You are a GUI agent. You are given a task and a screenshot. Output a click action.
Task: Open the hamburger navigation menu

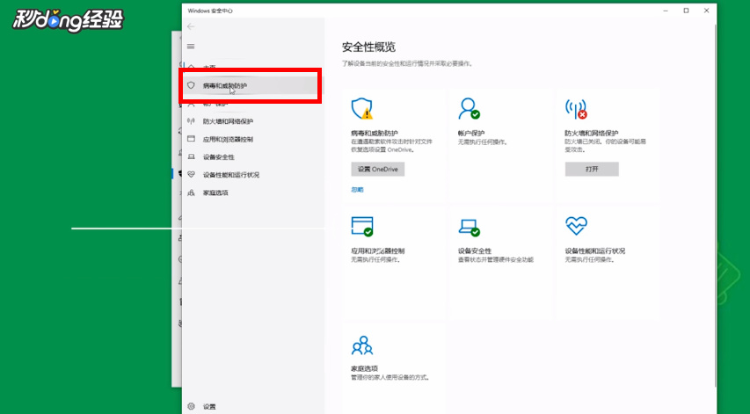(x=191, y=47)
